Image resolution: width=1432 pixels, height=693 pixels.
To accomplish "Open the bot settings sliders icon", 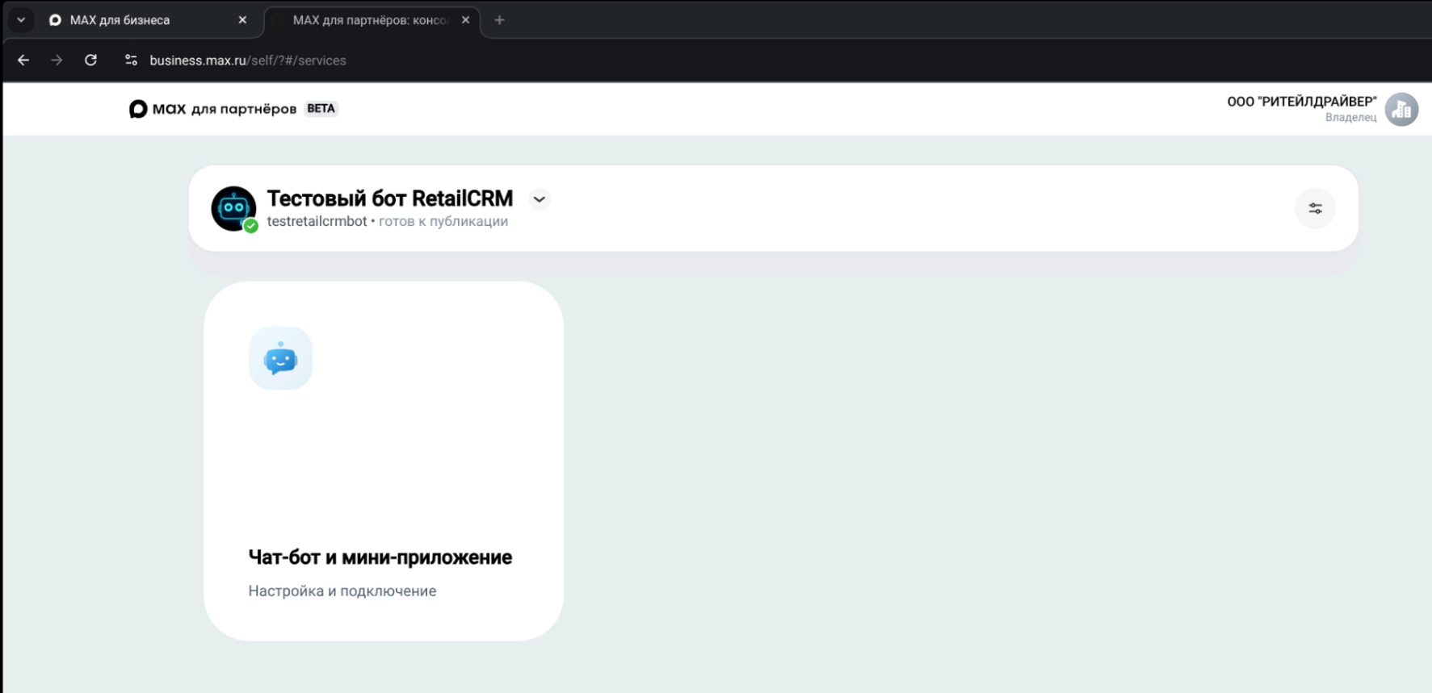I will pos(1315,208).
